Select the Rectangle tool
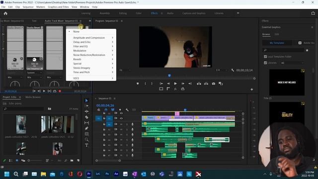Image resolution: width=318 pixels, height=179 pixels. [x=86, y=134]
